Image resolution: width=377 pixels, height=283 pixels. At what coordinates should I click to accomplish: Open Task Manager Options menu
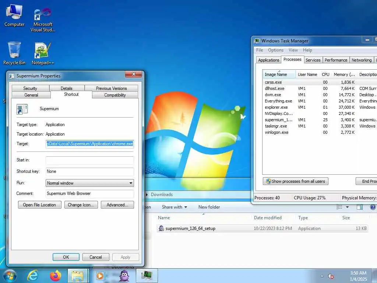(276, 50)
